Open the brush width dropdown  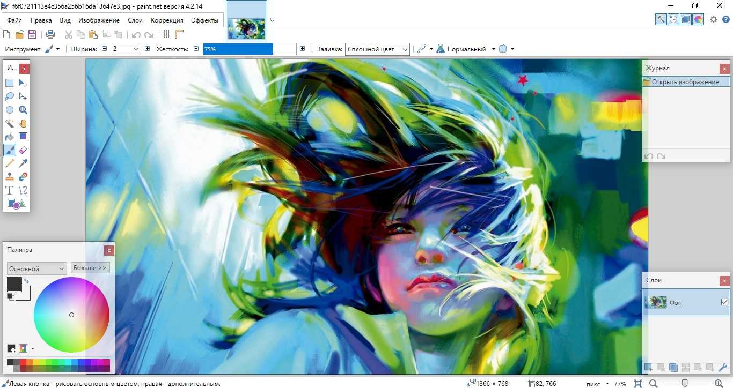tap(135, 49)
